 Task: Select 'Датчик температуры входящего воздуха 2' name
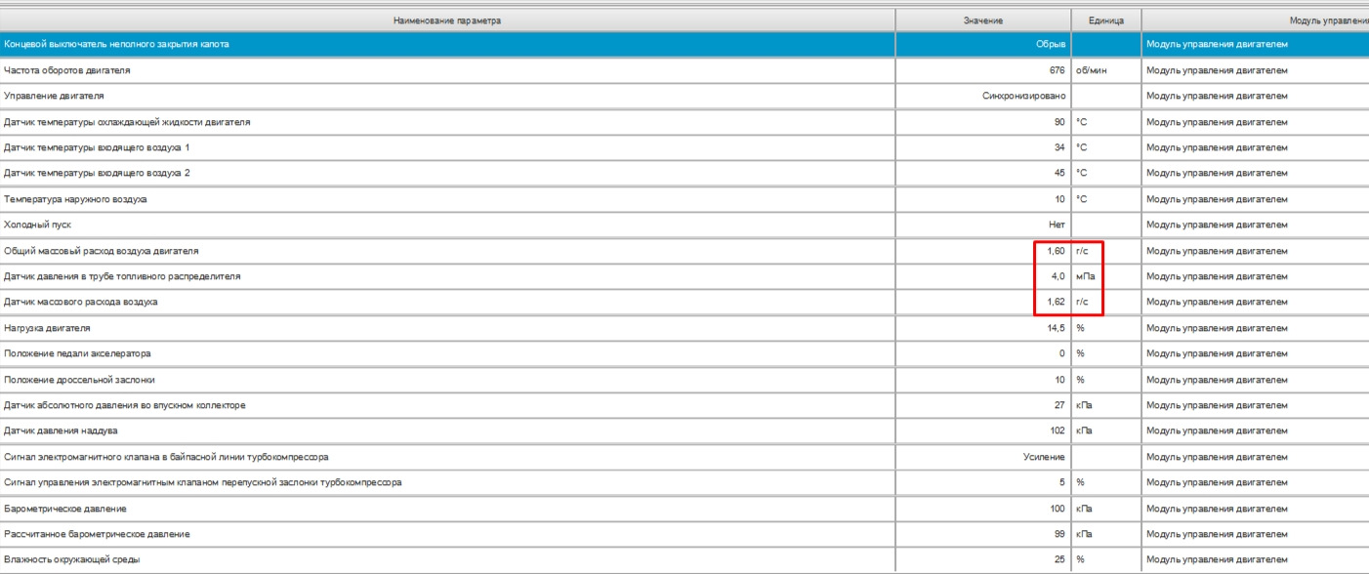[x=97, y=173]
